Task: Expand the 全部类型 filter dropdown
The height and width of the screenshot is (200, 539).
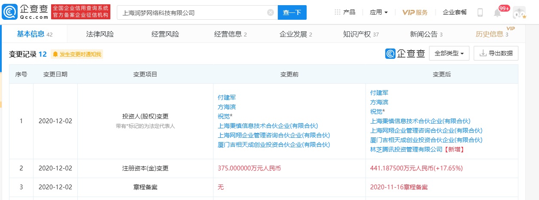Action: tap(449, 53)
